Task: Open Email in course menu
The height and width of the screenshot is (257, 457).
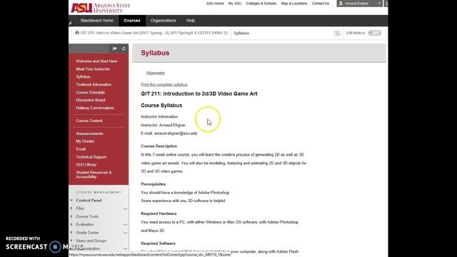Action: click(x=81, y=149)
